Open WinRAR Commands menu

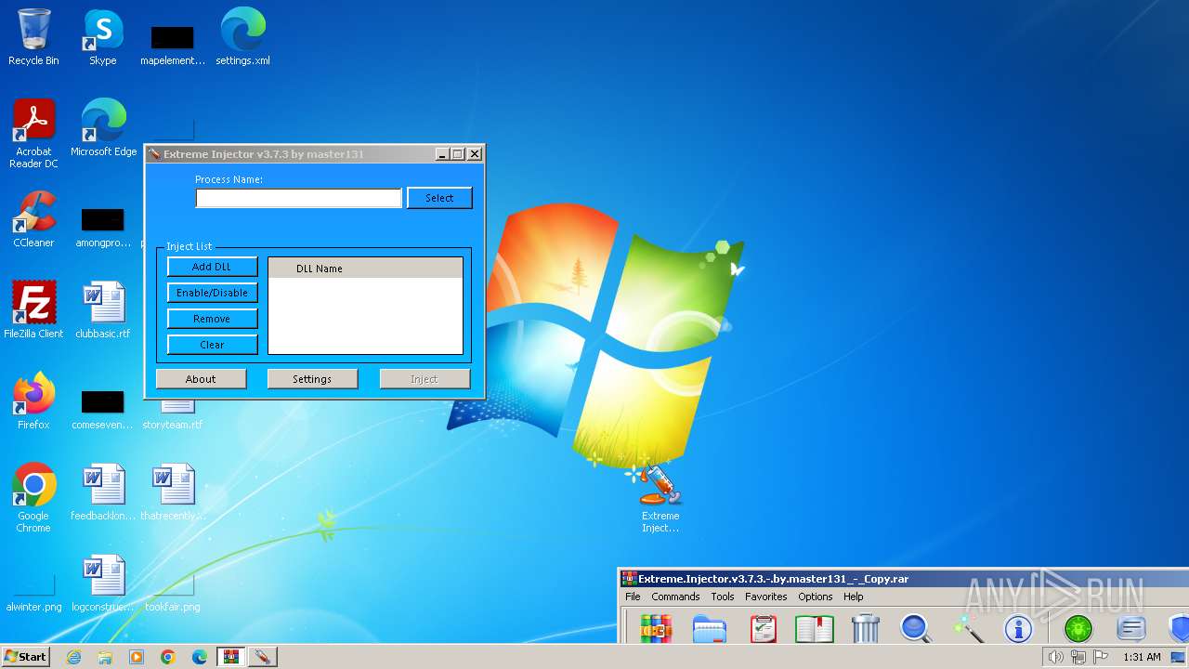coord(675,597)
